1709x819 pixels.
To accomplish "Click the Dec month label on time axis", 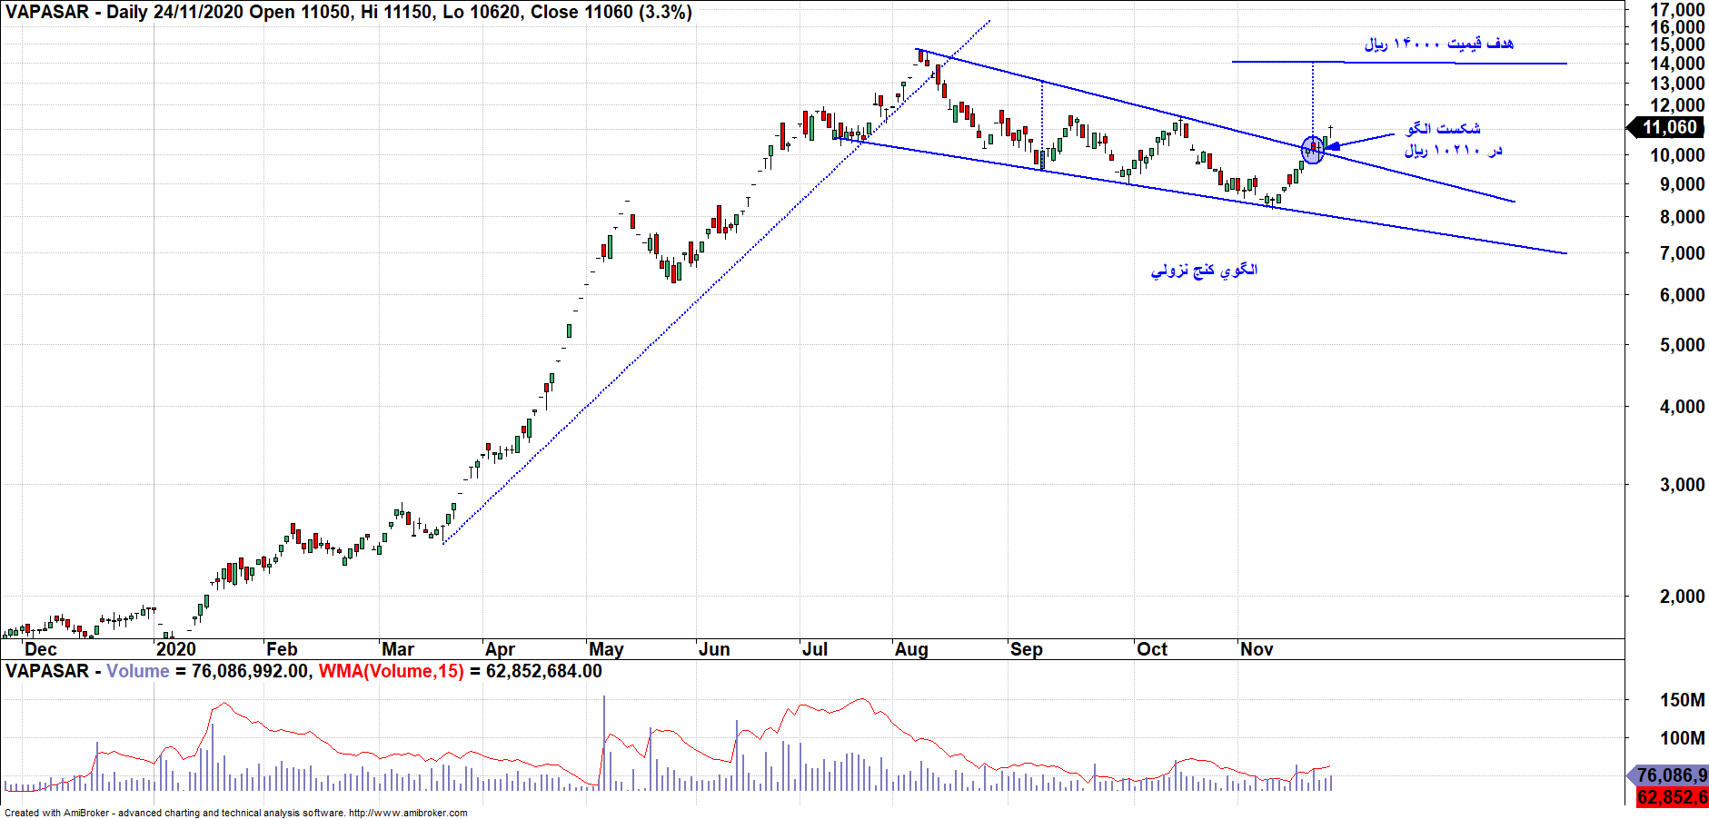I will pos(41,649).
